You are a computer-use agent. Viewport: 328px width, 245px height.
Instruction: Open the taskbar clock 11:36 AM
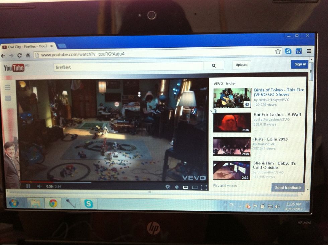[294, 206]
